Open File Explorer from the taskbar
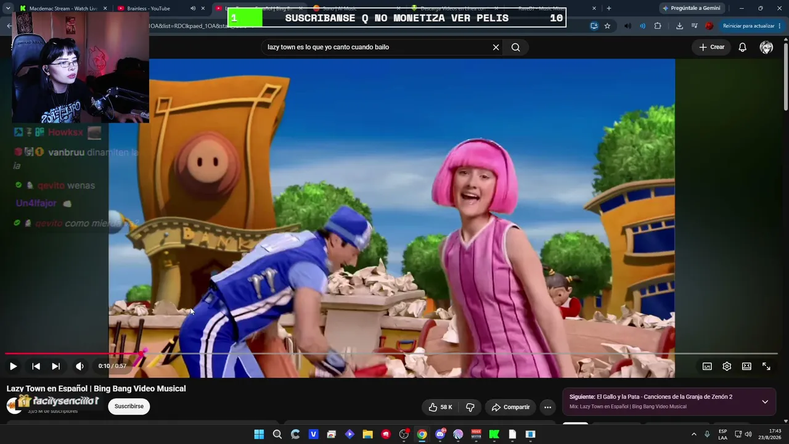The height and width of the screenshot is (444, 789). click(x=367, y=434)
